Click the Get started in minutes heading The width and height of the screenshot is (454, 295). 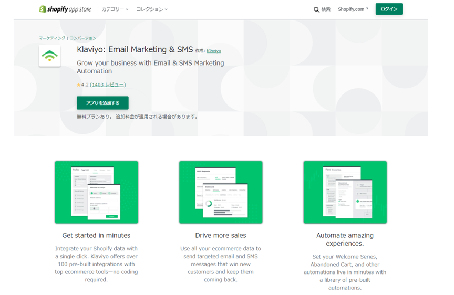pyautogui.click(x=96, y=235)
